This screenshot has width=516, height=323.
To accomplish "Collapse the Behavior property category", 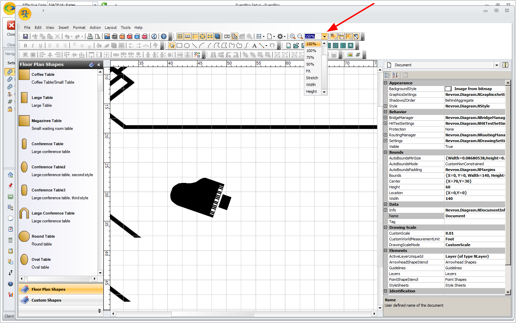I will 386,112.
